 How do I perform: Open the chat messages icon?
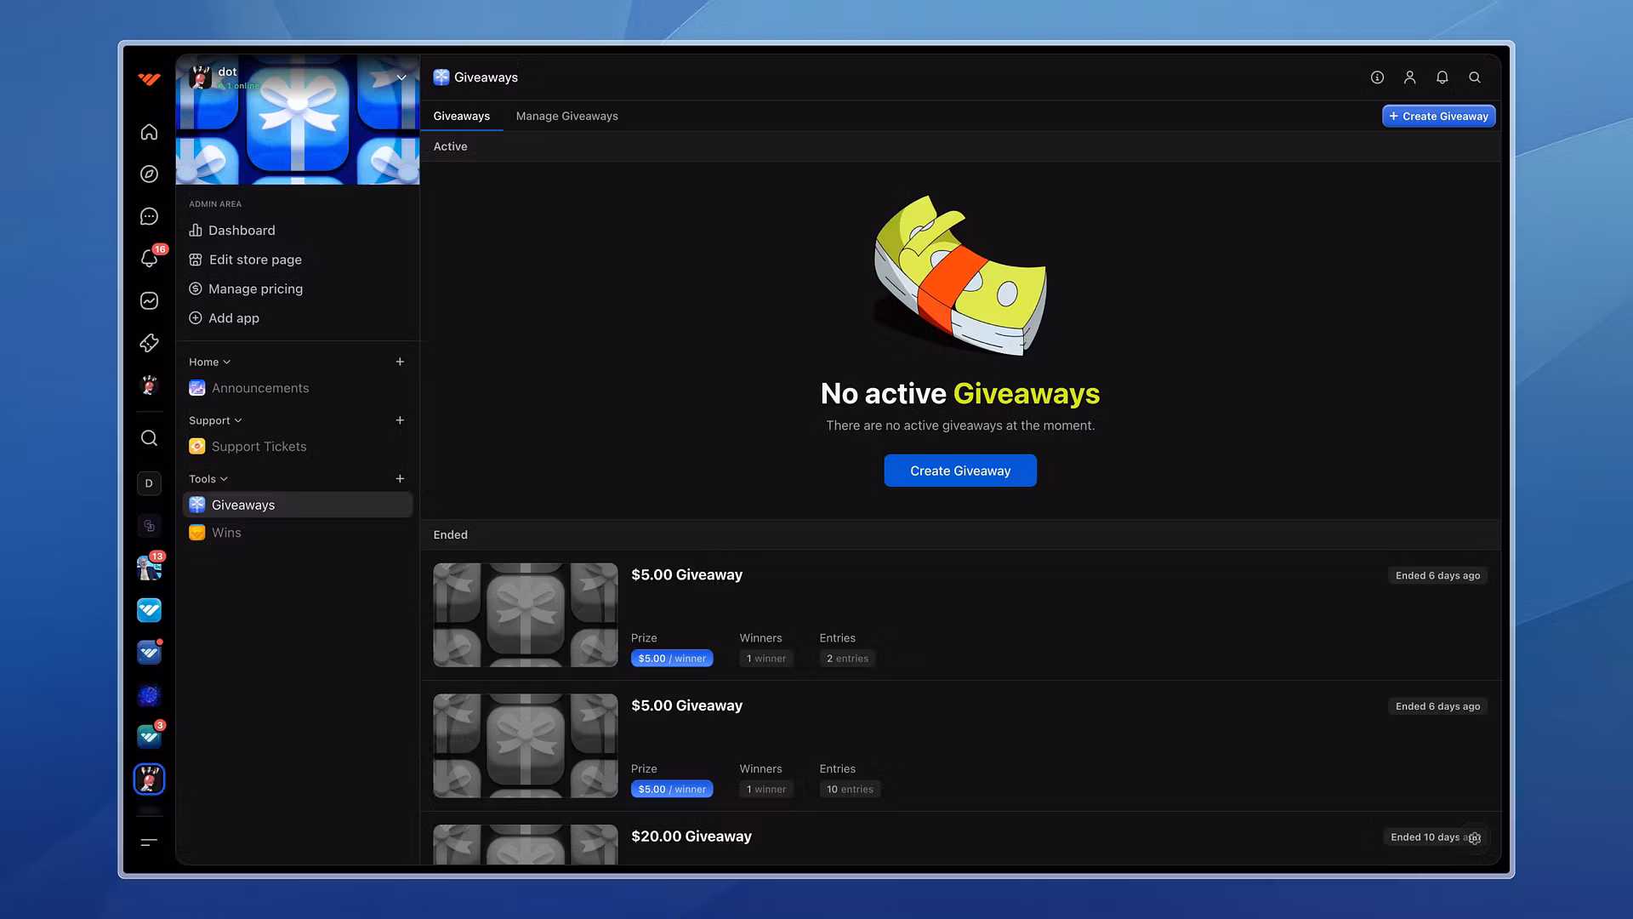pos(149,216)
